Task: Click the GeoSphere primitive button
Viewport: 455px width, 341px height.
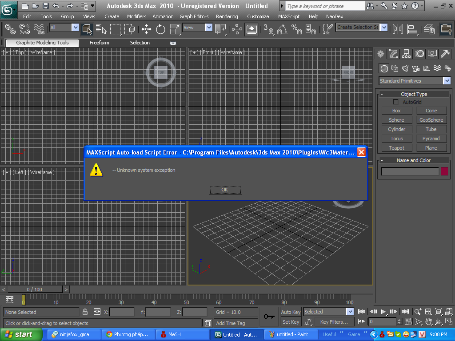Action: pyautogui.click(x=431, y=120)
